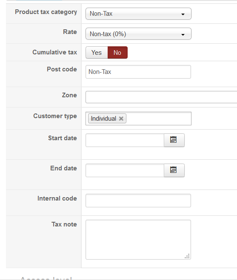
Task: Click inside the Tax note textarea
Action: [138, 240]
